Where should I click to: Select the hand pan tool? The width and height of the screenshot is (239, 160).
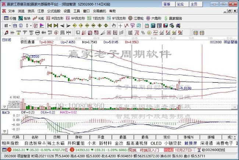pyautogui.click(x=114, y=26)
